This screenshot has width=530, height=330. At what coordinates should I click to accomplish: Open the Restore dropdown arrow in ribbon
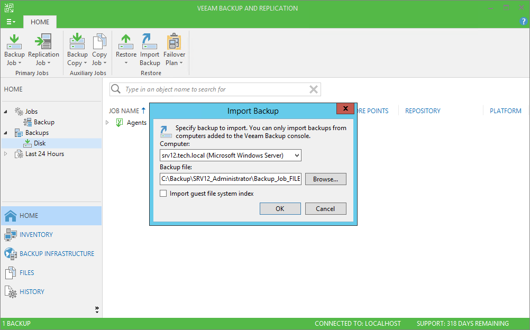pyautogui.click(x=126, y=63)
